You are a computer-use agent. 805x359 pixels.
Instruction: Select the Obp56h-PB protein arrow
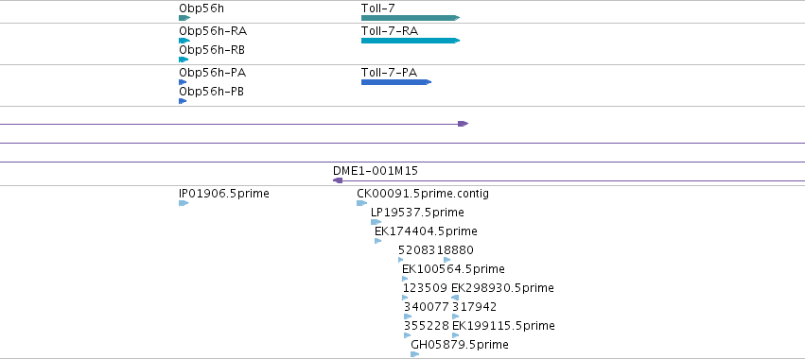(x=183, y=101)
